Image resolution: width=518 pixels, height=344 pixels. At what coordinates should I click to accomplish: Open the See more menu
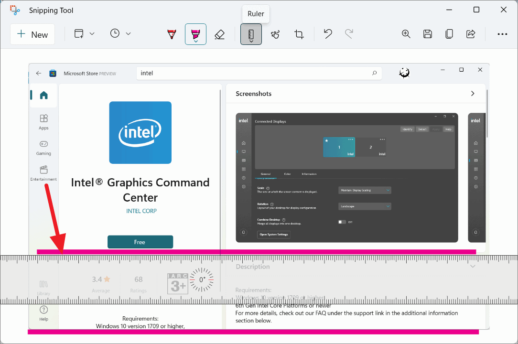(x=502, y=33)
